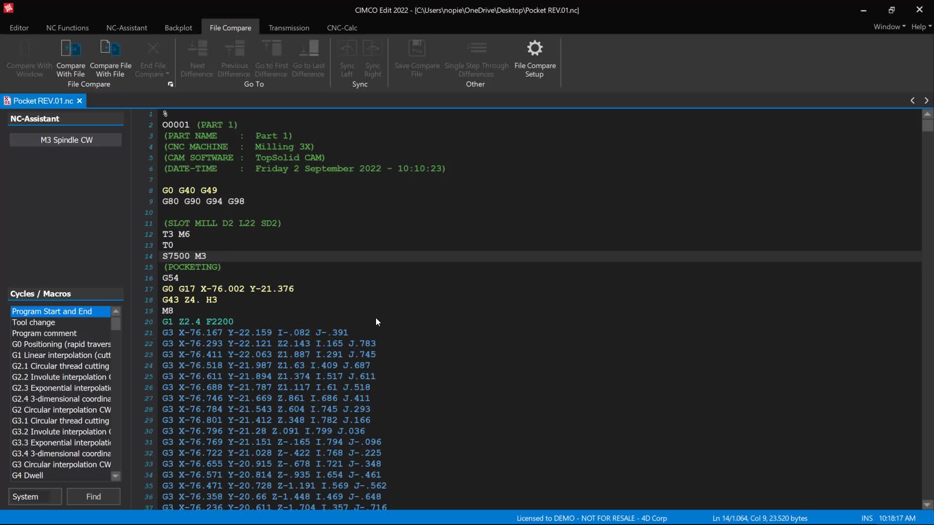Screen dimensions: 934x525
Task: Open the File Compare group dialog launcher
Action: pyautogui.click(x=170, y=84)
